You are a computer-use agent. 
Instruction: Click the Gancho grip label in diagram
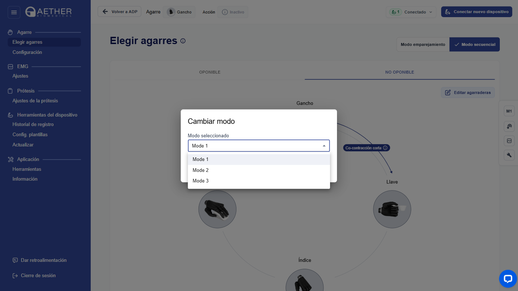tap(305, 103)
